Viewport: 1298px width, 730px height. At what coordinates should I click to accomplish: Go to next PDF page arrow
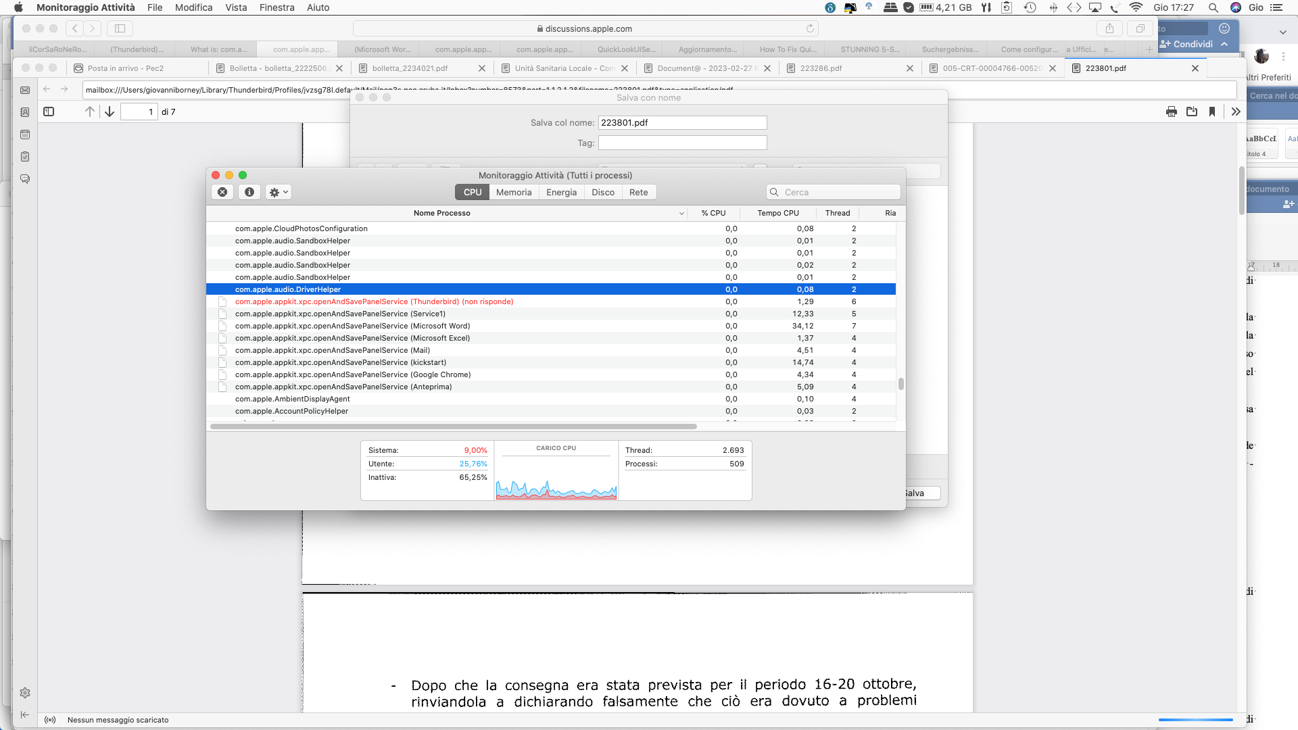pyautogui.click(x=110, y=112)
